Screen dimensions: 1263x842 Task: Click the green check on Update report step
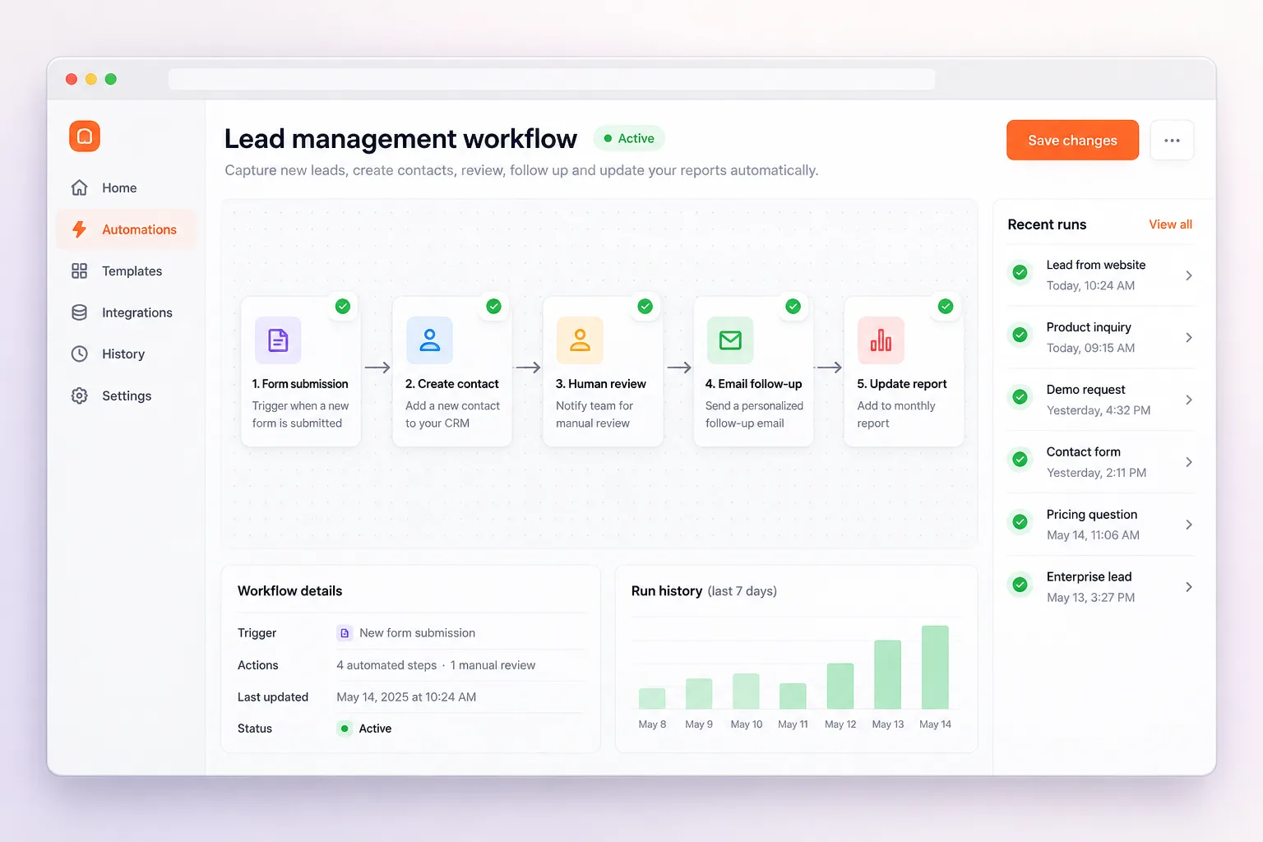tap(946, 306)
